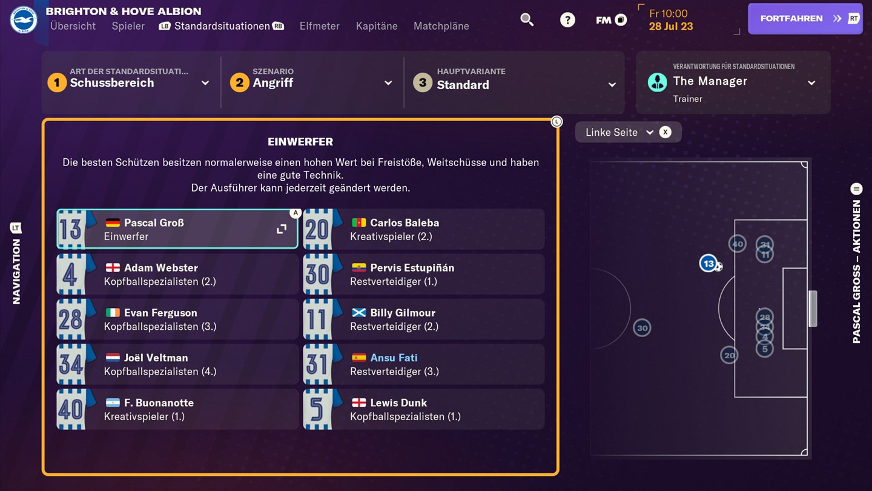
Task: Switch to the Elfmeter tab
Action: click(319, 26)
